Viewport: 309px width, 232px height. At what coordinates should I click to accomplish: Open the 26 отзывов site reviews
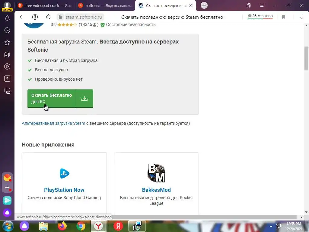click(260, 16)
